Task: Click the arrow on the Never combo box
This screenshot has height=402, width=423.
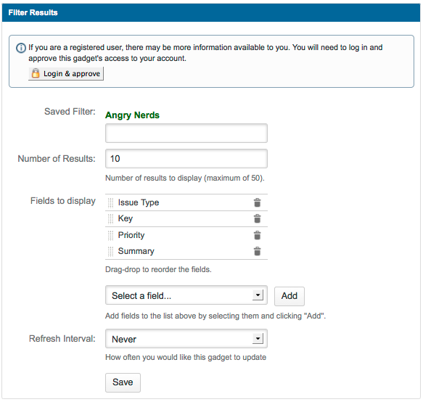Action: [258, 338]
